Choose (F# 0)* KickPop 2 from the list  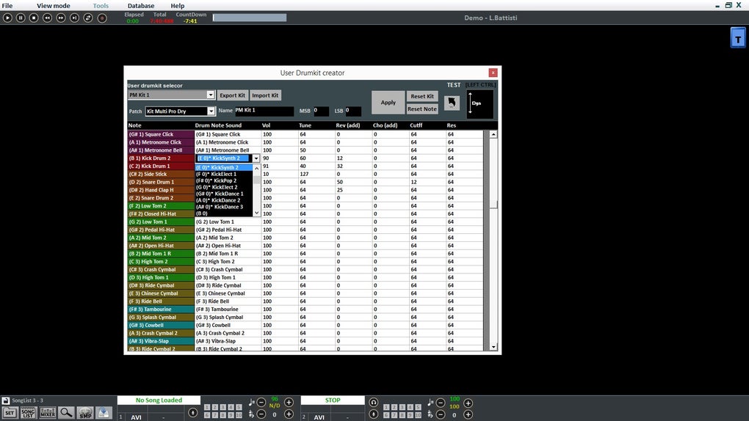click(223, 181)
